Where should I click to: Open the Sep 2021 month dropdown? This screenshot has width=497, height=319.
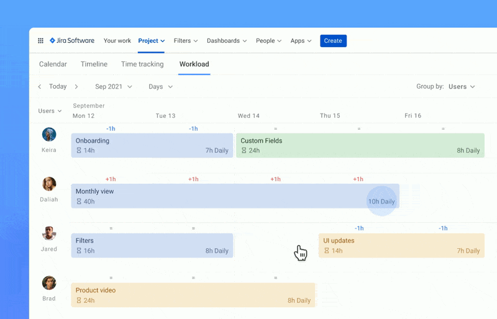click(114, 87)
